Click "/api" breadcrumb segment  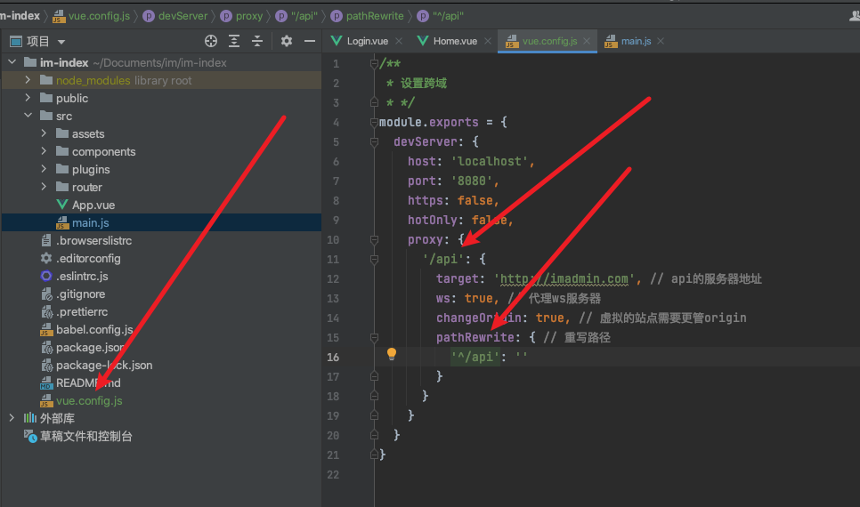tap(304, 16)
